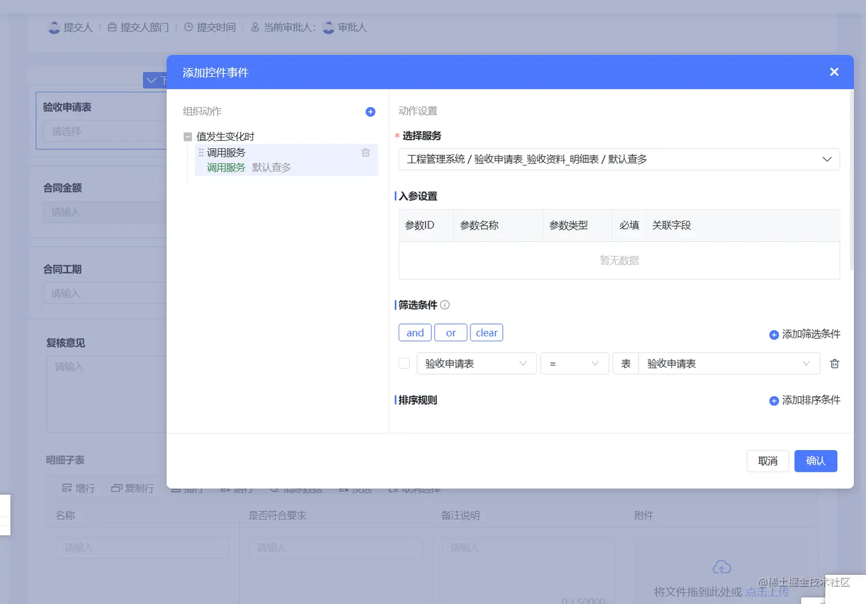The width and height of the screenshot is (866, 604).
Task: Close the 添加控件事件 dialog
Action: click(x=834, y=72)
